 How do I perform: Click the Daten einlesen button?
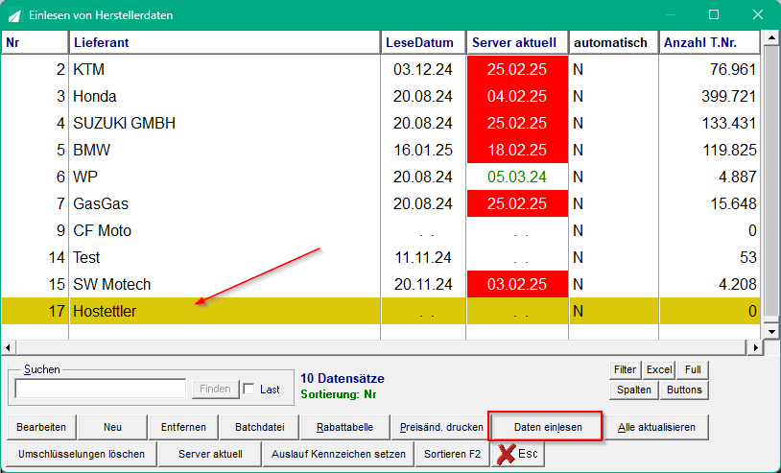(548, 427)
